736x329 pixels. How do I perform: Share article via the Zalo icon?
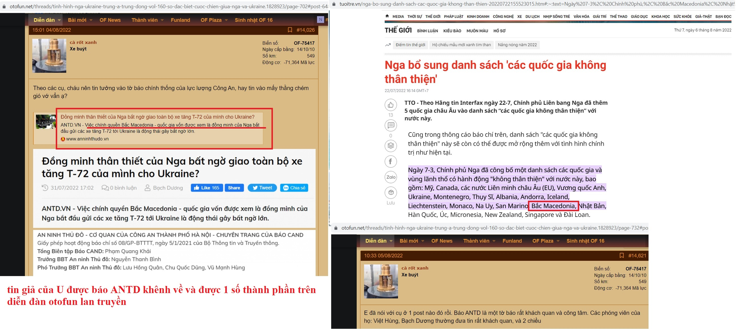(x=391, y=177)
